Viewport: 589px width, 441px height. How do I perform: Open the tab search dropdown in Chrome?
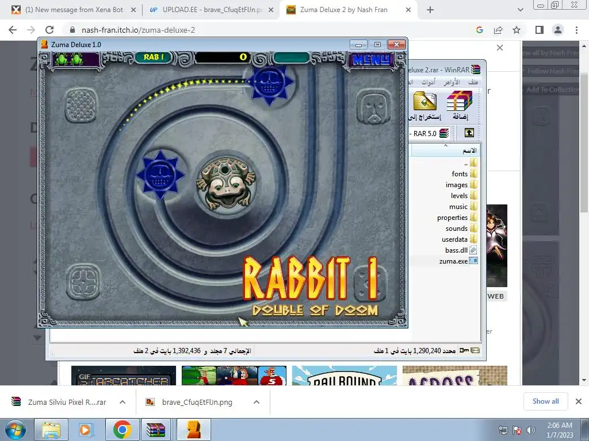click(520, 10)
